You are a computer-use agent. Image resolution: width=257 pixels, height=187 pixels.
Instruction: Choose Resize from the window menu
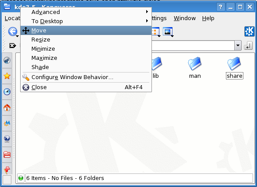[x=86, y=40]
